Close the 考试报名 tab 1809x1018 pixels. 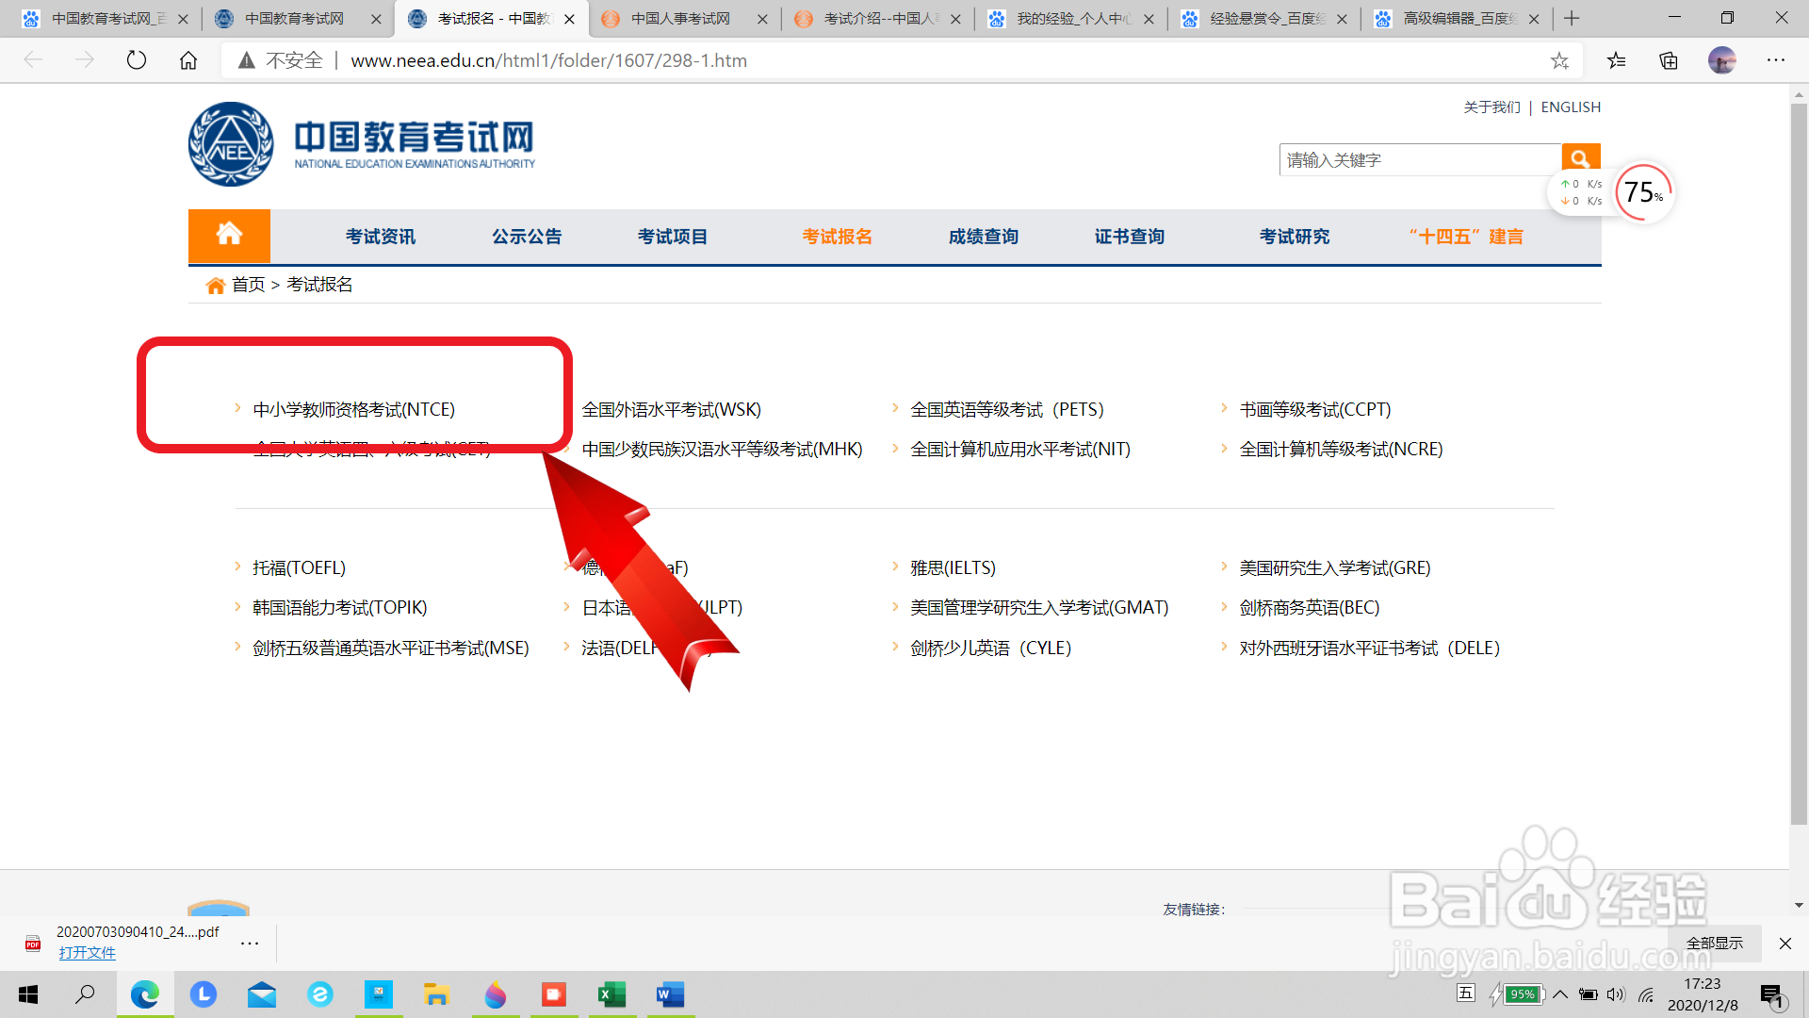pyautogui.click(x=569, y=19)
